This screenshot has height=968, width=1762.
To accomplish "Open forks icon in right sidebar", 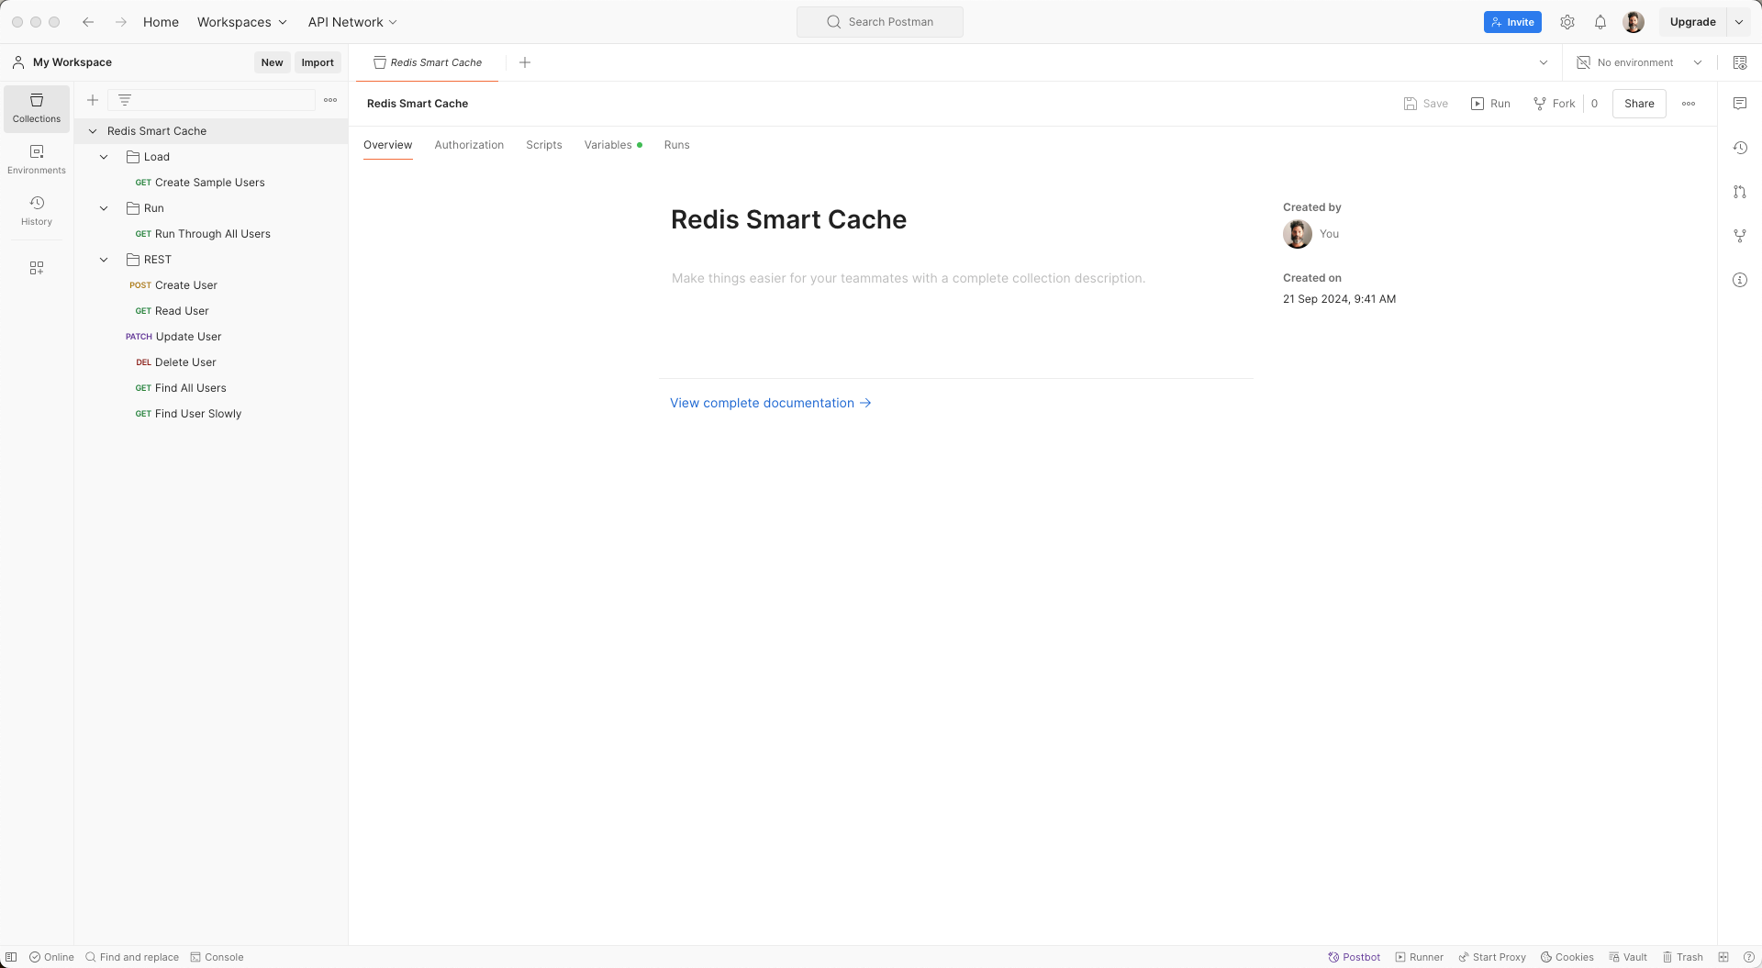I will (1740, 236).
